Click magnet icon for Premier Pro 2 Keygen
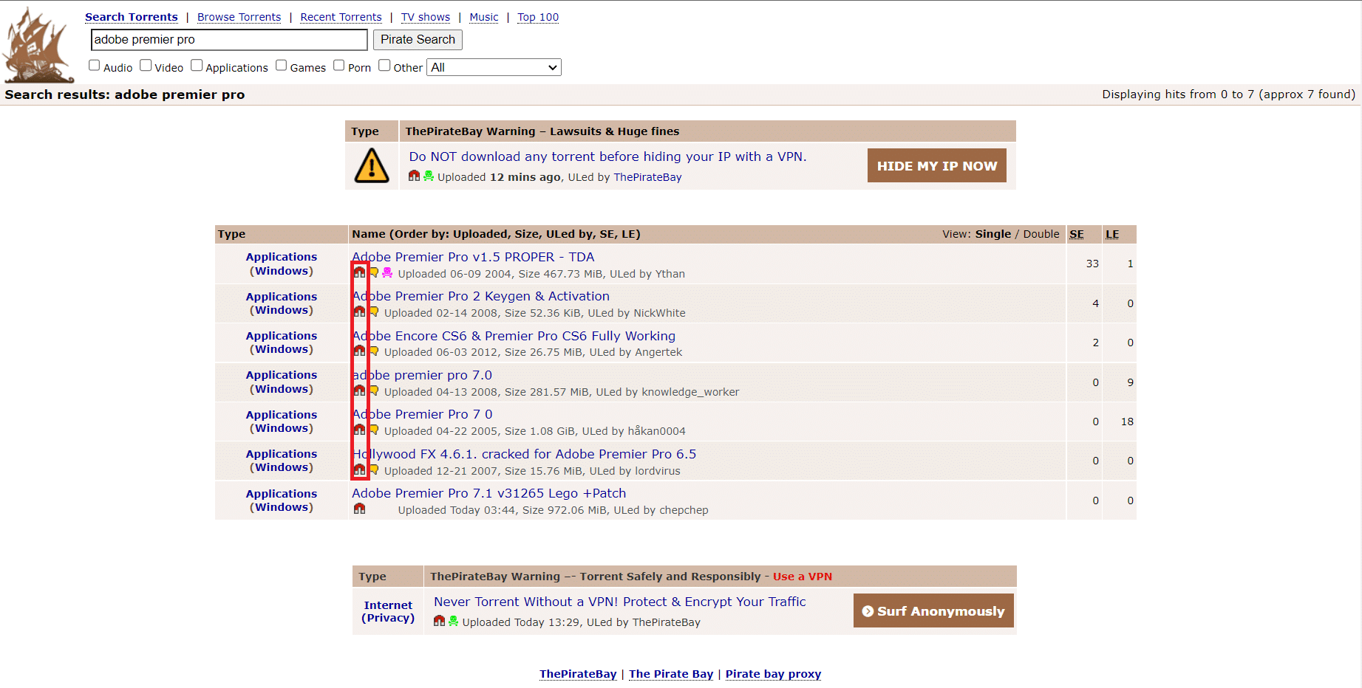 click(359, 312)
